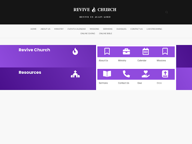Open Sermons navigation menu item

click(108, 29)
